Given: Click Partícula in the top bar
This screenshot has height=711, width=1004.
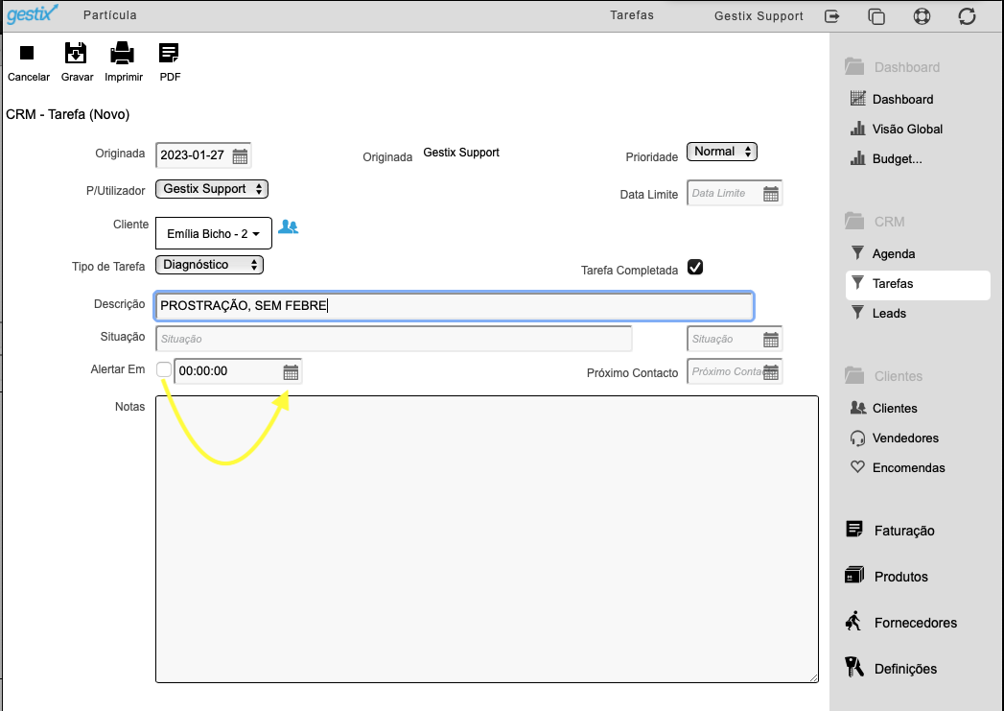Looking at the screenshot, I should coord(110,14).
